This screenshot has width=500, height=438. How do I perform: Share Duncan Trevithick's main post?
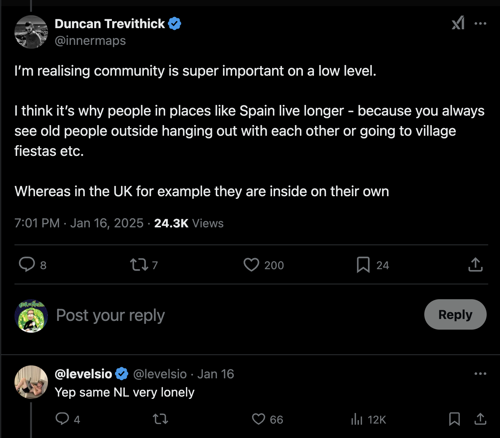tap(475, 265)
